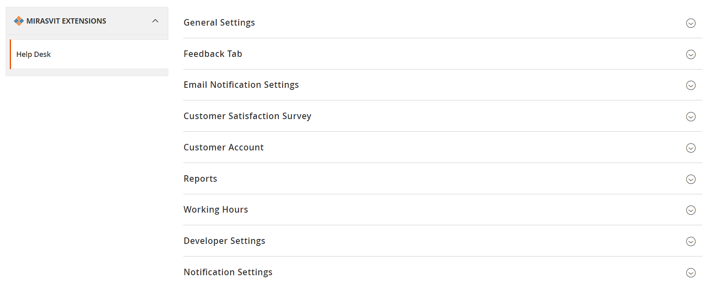Image resolution: width=706 pixels, height=287 pixels.
Task: Click the Reports circle arrow icon
Action: point(691,179)
